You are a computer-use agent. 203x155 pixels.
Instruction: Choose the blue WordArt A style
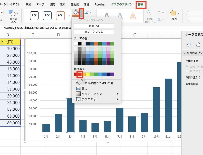point(120,15)
